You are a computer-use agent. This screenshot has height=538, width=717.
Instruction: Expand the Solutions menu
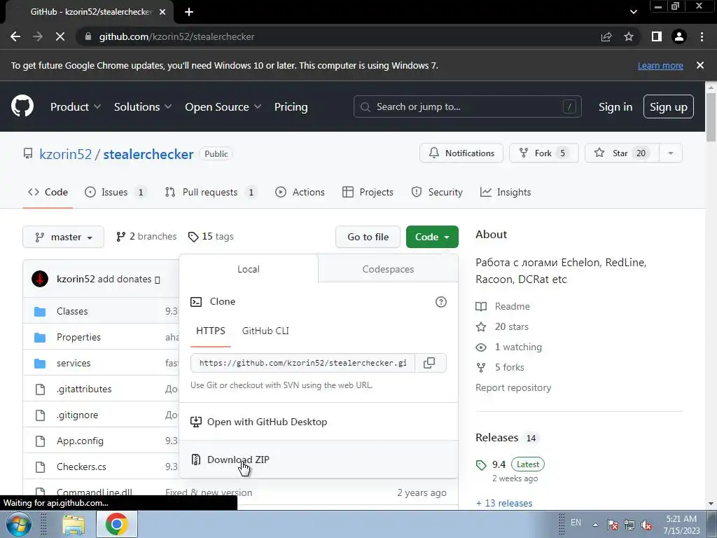143,106
